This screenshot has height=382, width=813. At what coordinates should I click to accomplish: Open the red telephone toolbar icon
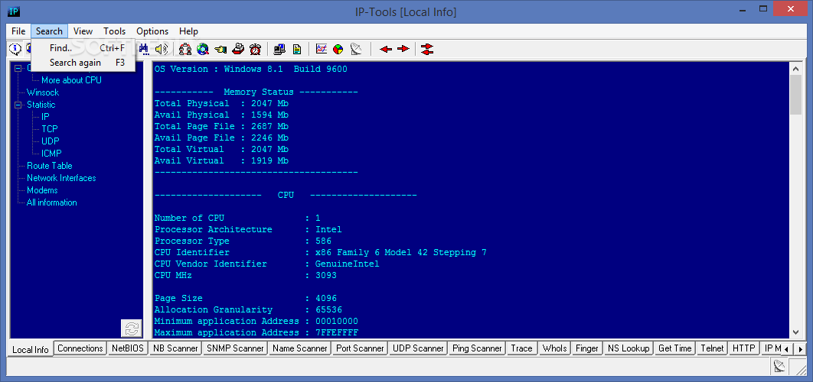click(238, 49)
